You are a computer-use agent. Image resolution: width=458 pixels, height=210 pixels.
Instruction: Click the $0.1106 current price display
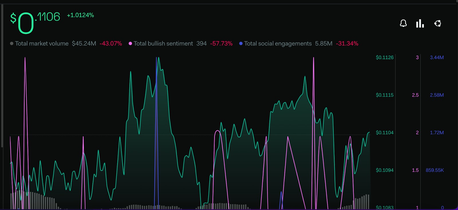(x=35, y=22)
